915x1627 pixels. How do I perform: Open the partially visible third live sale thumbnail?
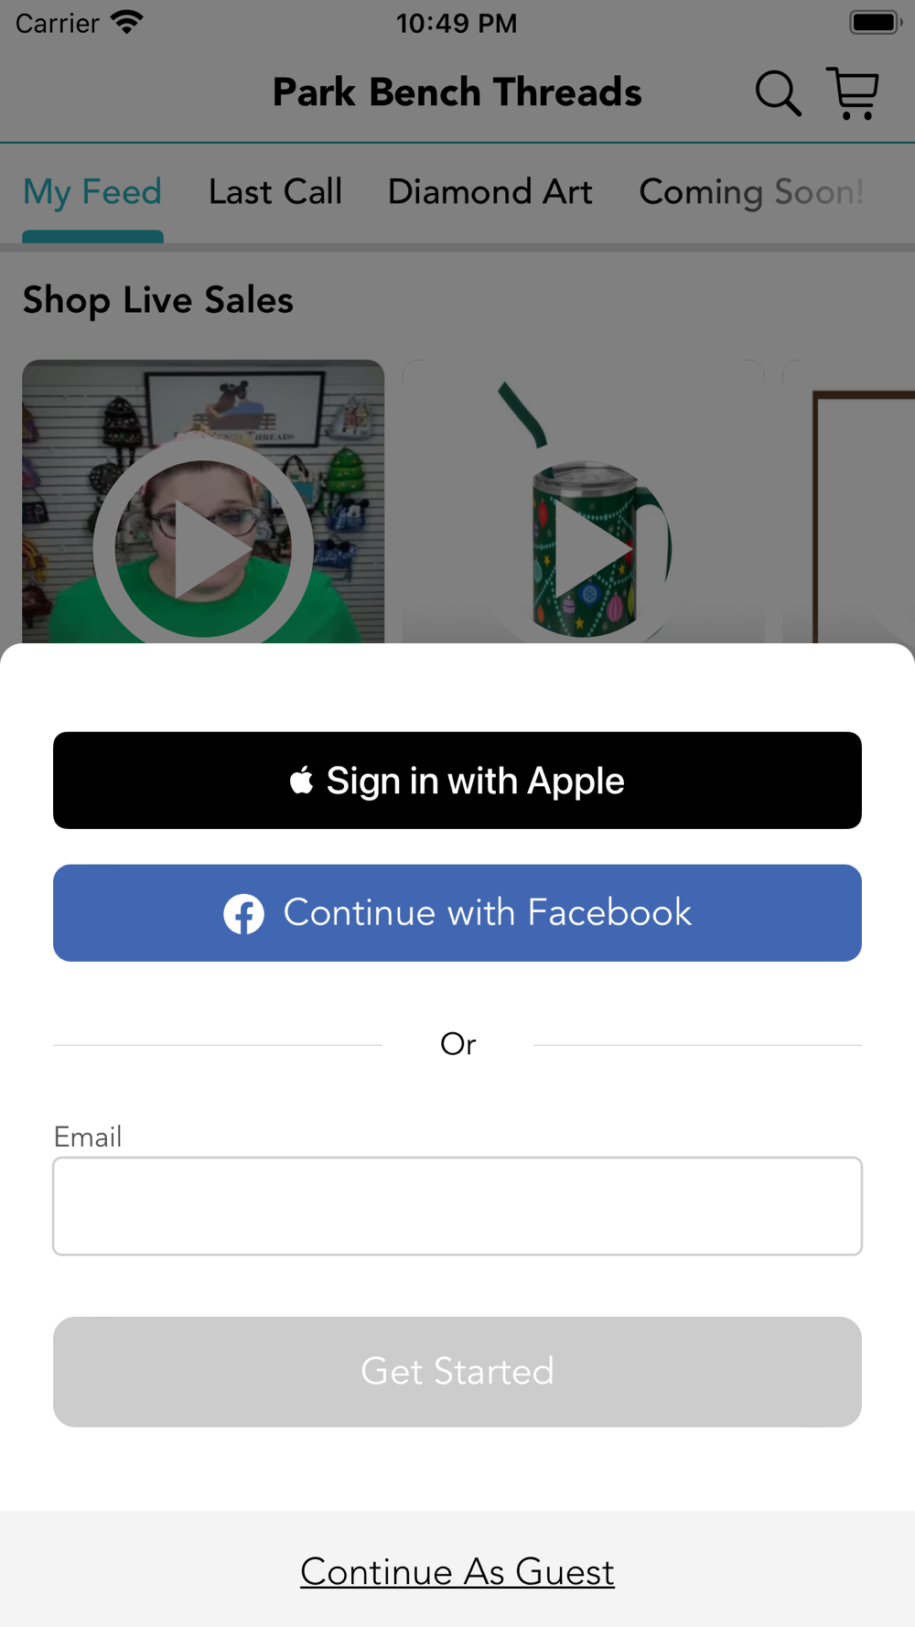pyautogui.click(x=848, y=501)
